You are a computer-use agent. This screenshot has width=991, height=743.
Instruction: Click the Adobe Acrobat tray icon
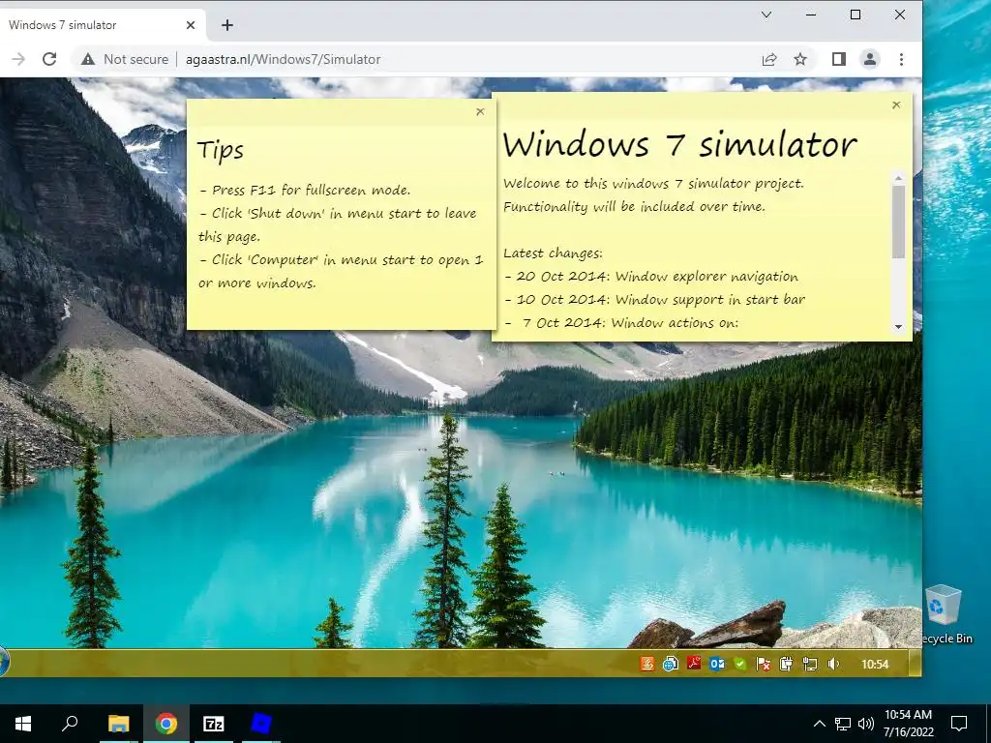tap(694, 664)
